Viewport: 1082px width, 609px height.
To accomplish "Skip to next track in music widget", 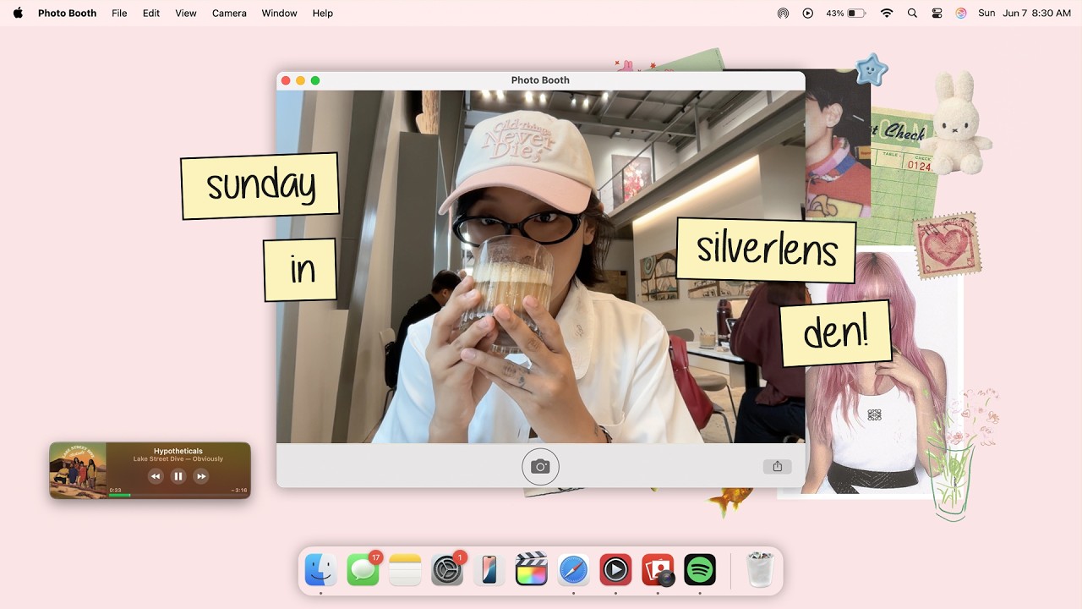I will (x=201, y=476).
